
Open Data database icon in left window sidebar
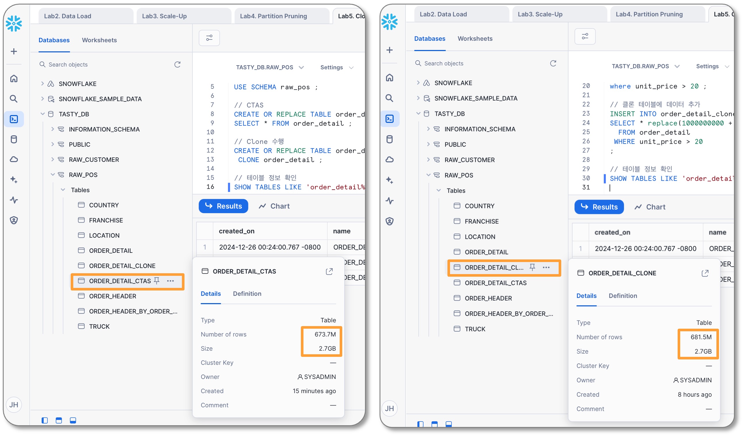[14, 139]
